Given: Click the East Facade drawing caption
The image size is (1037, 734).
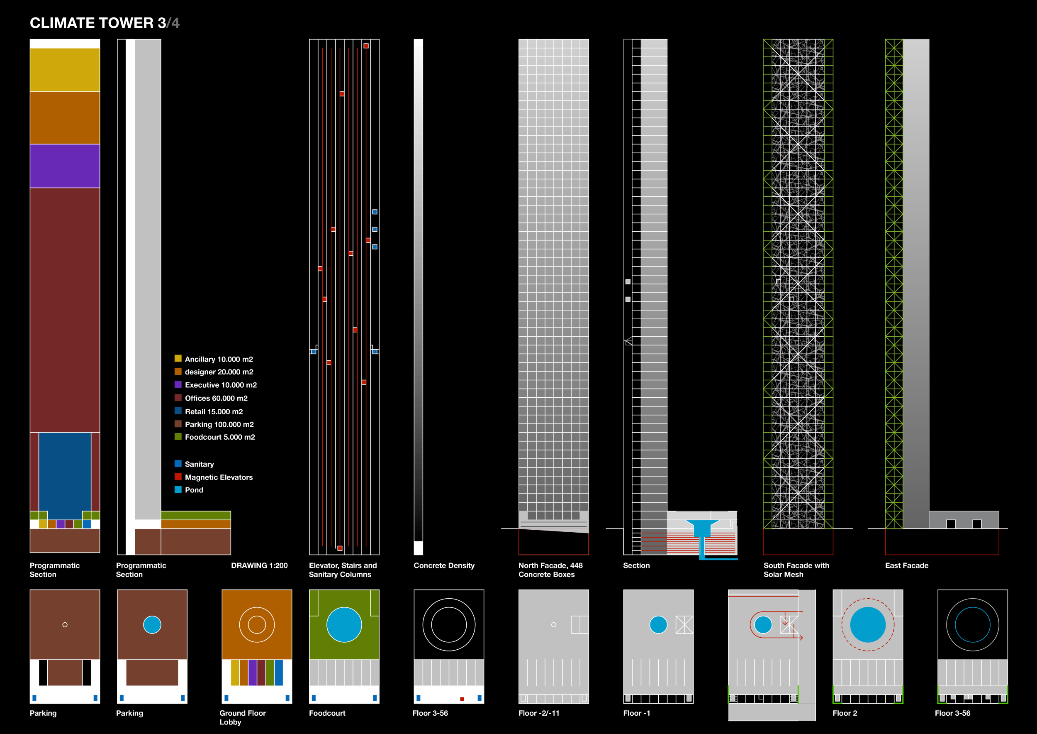Looking at the screenshot, I should 906,565.
